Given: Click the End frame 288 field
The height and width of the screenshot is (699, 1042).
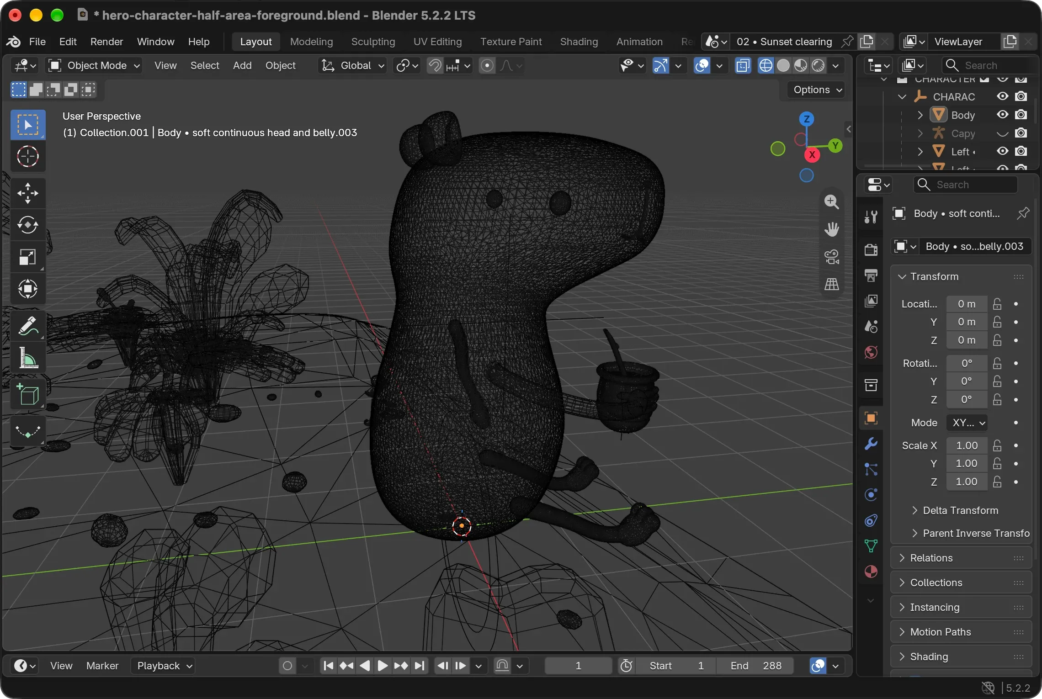Looking at the screenshot, I should [x=755, y=666].
